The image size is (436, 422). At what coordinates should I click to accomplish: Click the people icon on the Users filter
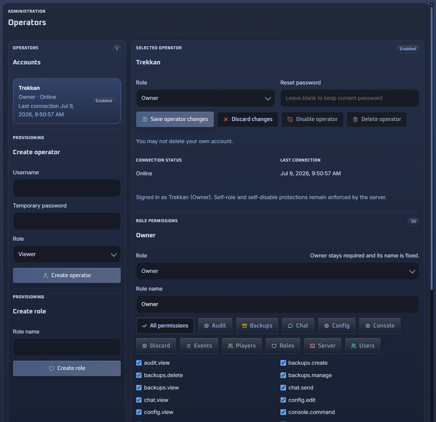(354, 346)
